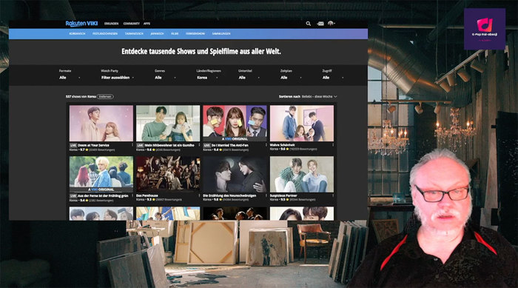Click the Rakuten Viki logo
Image resolution: width=518 pixels, height=288 pixels.
coord(81,24)
